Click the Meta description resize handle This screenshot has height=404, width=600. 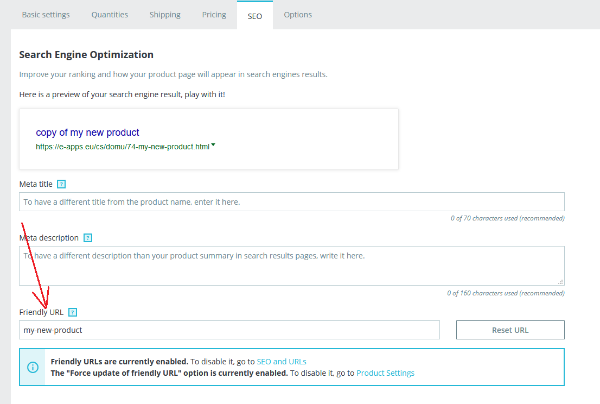tap(560, 281)
